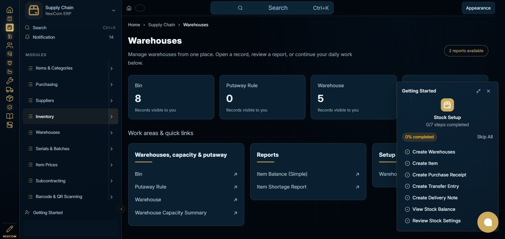Open the Home icon in the left rail
This screenshot has height=239, width=505.
pos(10,10)
